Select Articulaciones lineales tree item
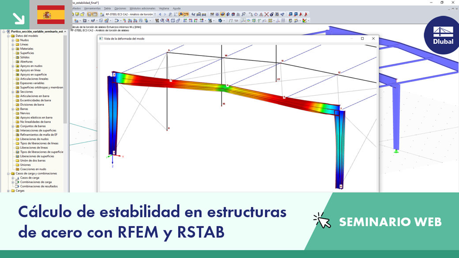This screenshot has height=258, width=459. [x=34, y=79]
